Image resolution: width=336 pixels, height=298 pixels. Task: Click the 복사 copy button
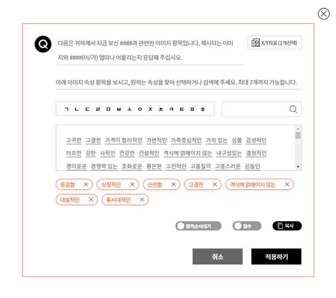(287, 226)
